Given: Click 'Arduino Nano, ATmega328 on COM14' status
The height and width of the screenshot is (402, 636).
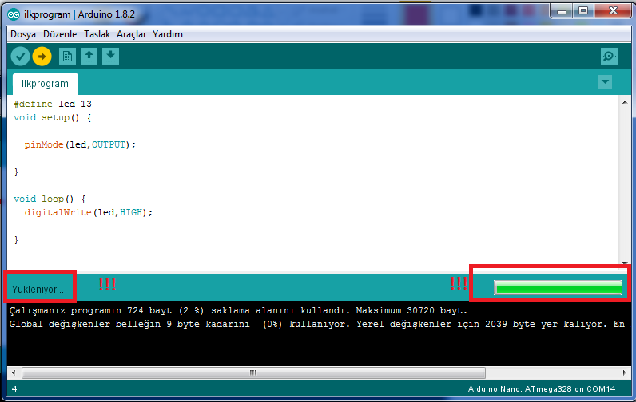Looking at the screenshot, I should (x=542, y=389).
